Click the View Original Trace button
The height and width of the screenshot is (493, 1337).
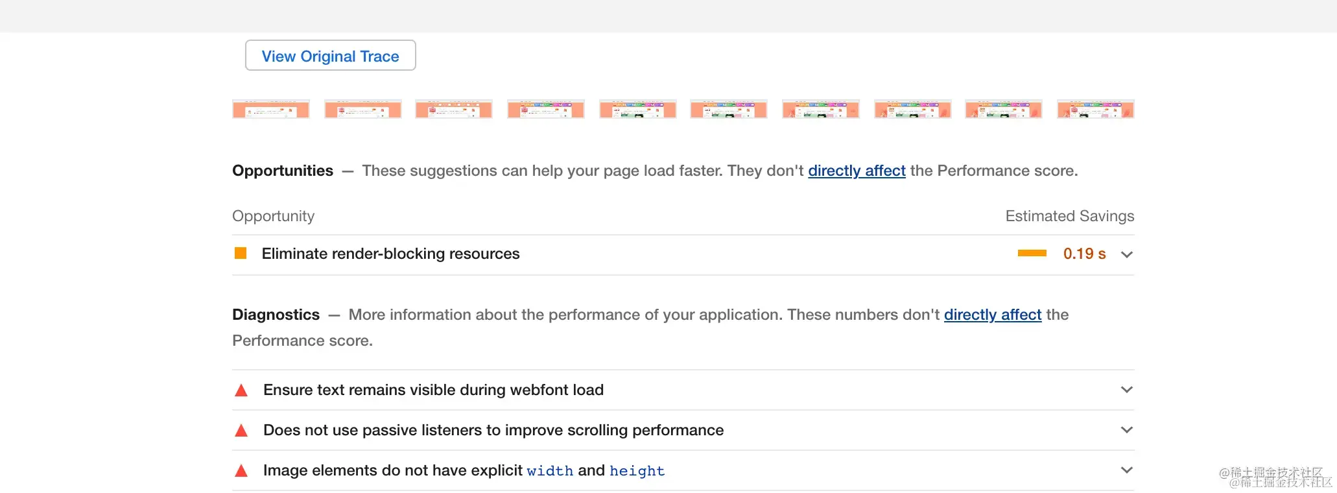click(x=330, y=56)
